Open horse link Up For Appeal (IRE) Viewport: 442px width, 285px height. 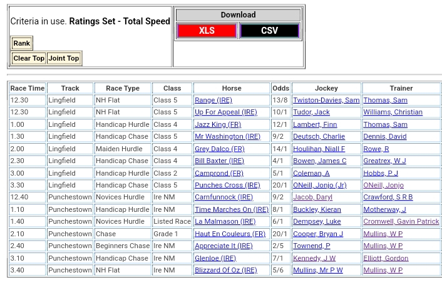[x=225, y=112]
